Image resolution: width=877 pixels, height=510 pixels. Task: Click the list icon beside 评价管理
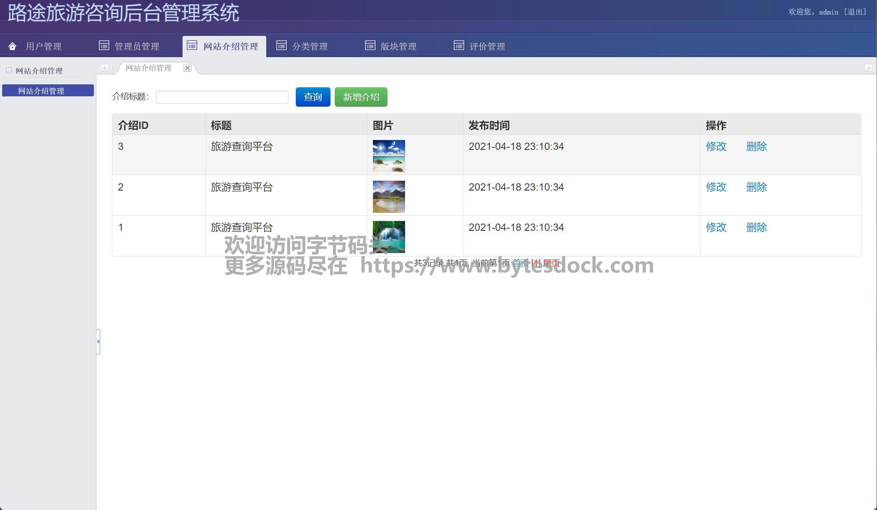[x=459, y=45]
